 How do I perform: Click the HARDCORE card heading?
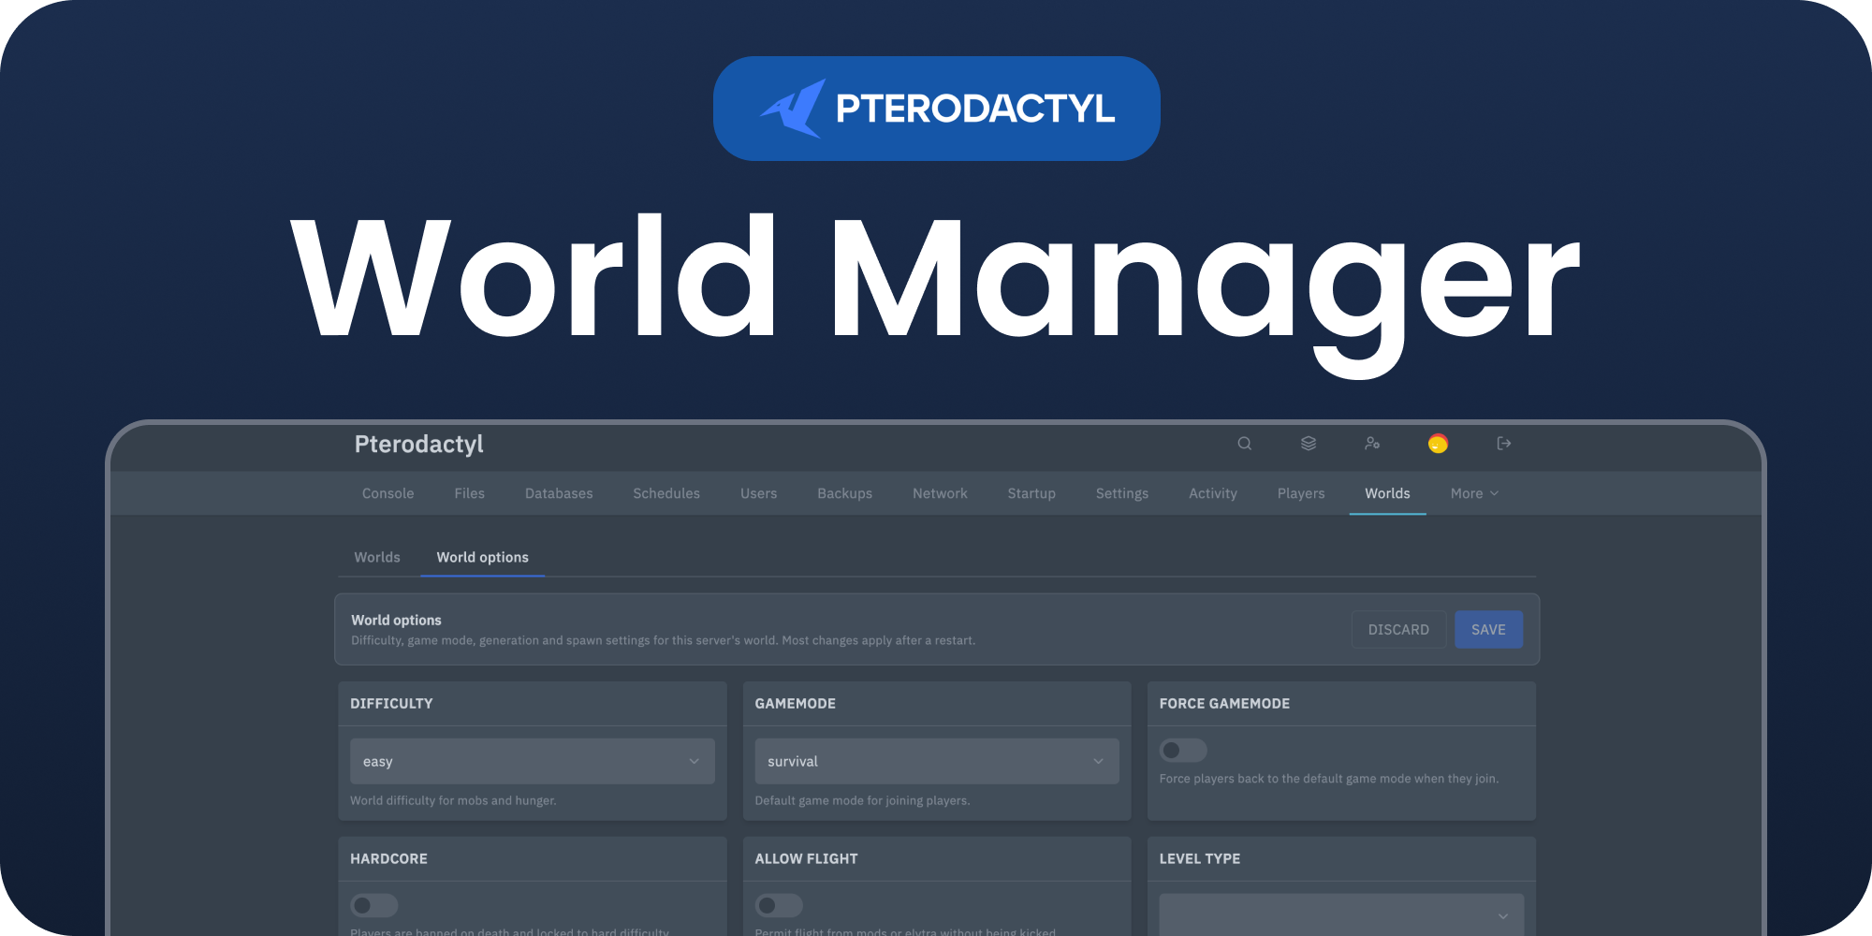[388, 858]
